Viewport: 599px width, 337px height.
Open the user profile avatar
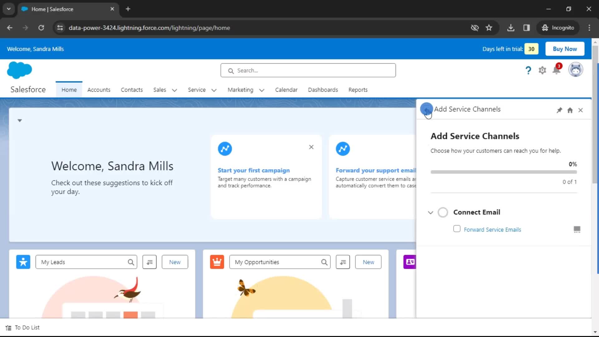576,70
